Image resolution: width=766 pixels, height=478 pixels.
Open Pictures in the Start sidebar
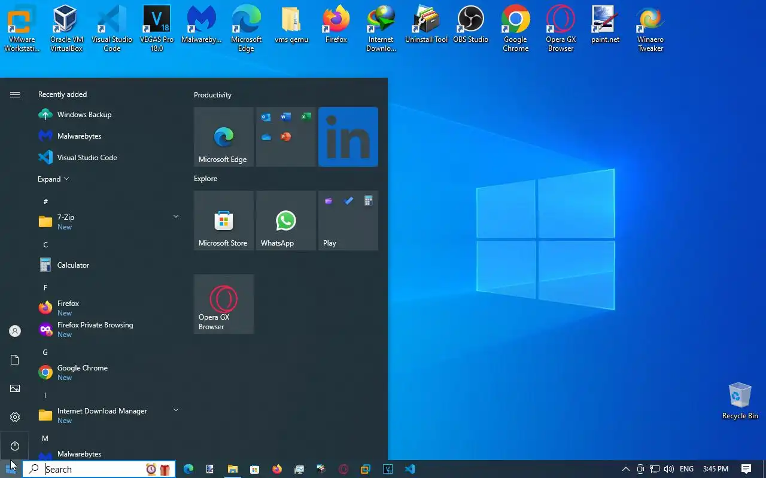click(x=15, y=388)
